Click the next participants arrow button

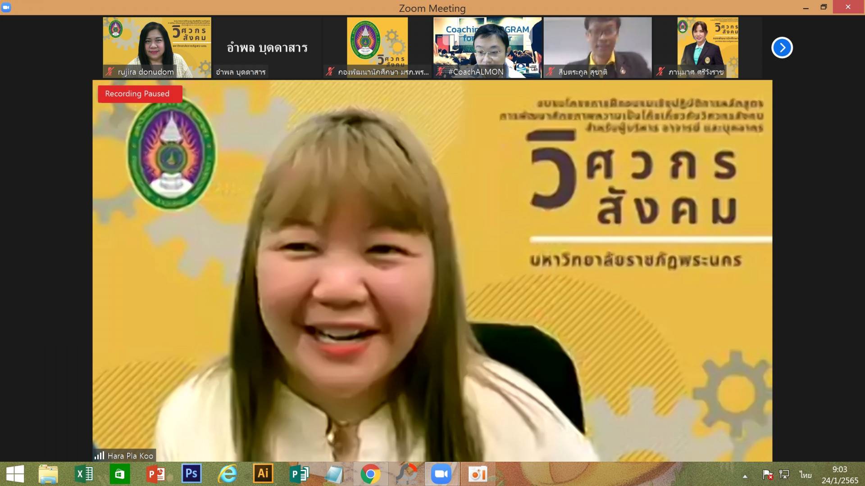[x=782, y=48]
